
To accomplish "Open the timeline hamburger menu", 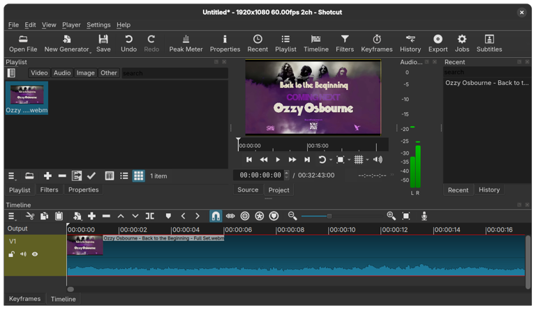I will pyautogui.click(x=12, y=217).
